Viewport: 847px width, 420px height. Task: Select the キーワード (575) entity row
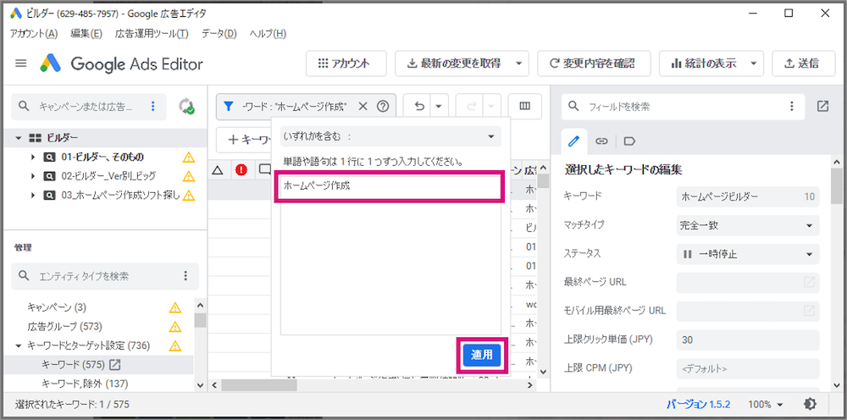(x=99, y=365)
